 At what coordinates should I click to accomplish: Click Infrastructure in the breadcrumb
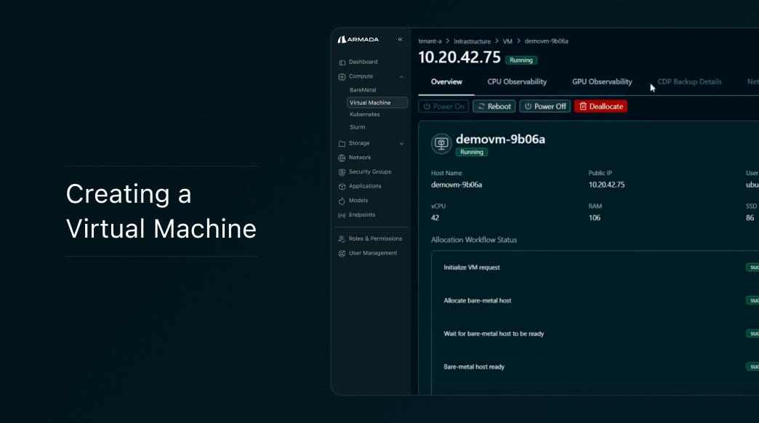click(472, 41)
